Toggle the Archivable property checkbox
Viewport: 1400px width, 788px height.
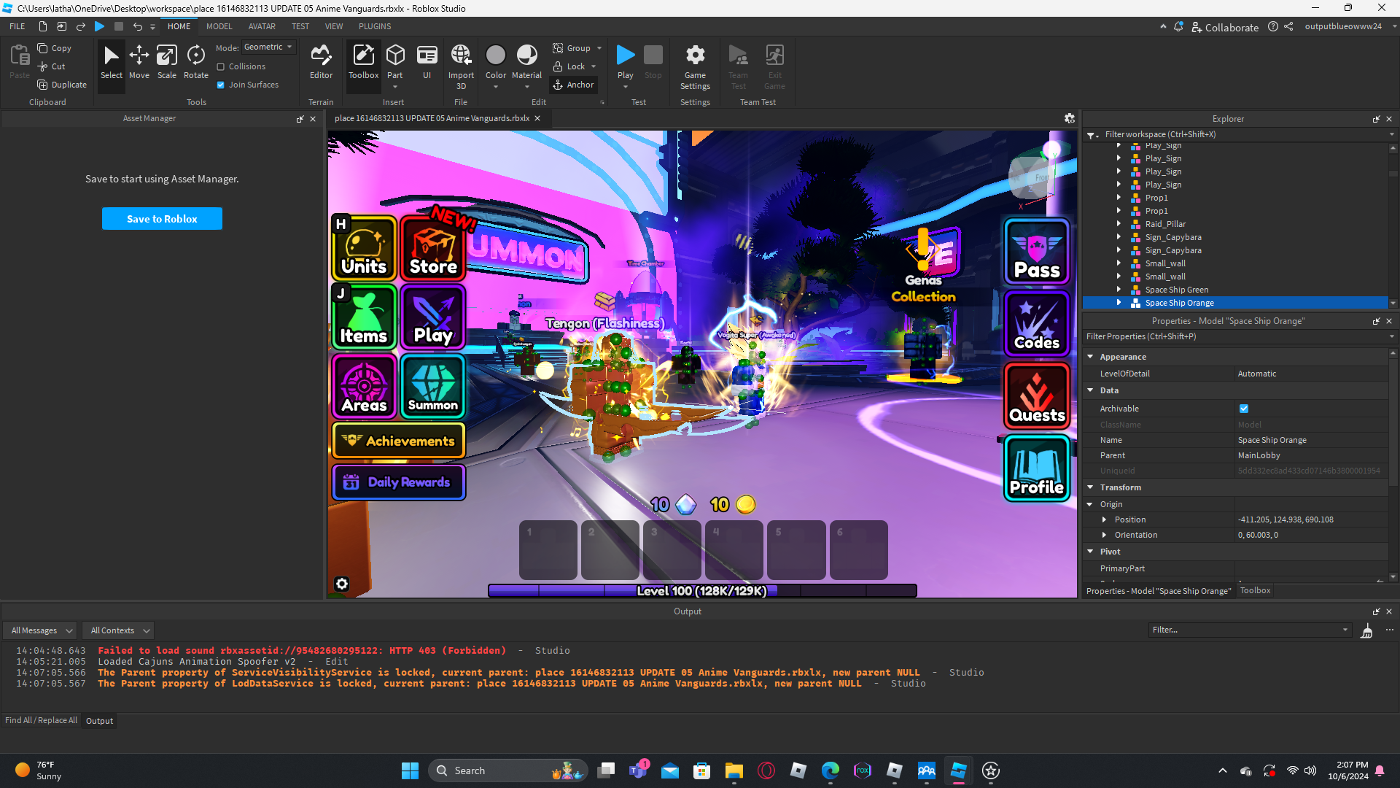coord(1244,409)
